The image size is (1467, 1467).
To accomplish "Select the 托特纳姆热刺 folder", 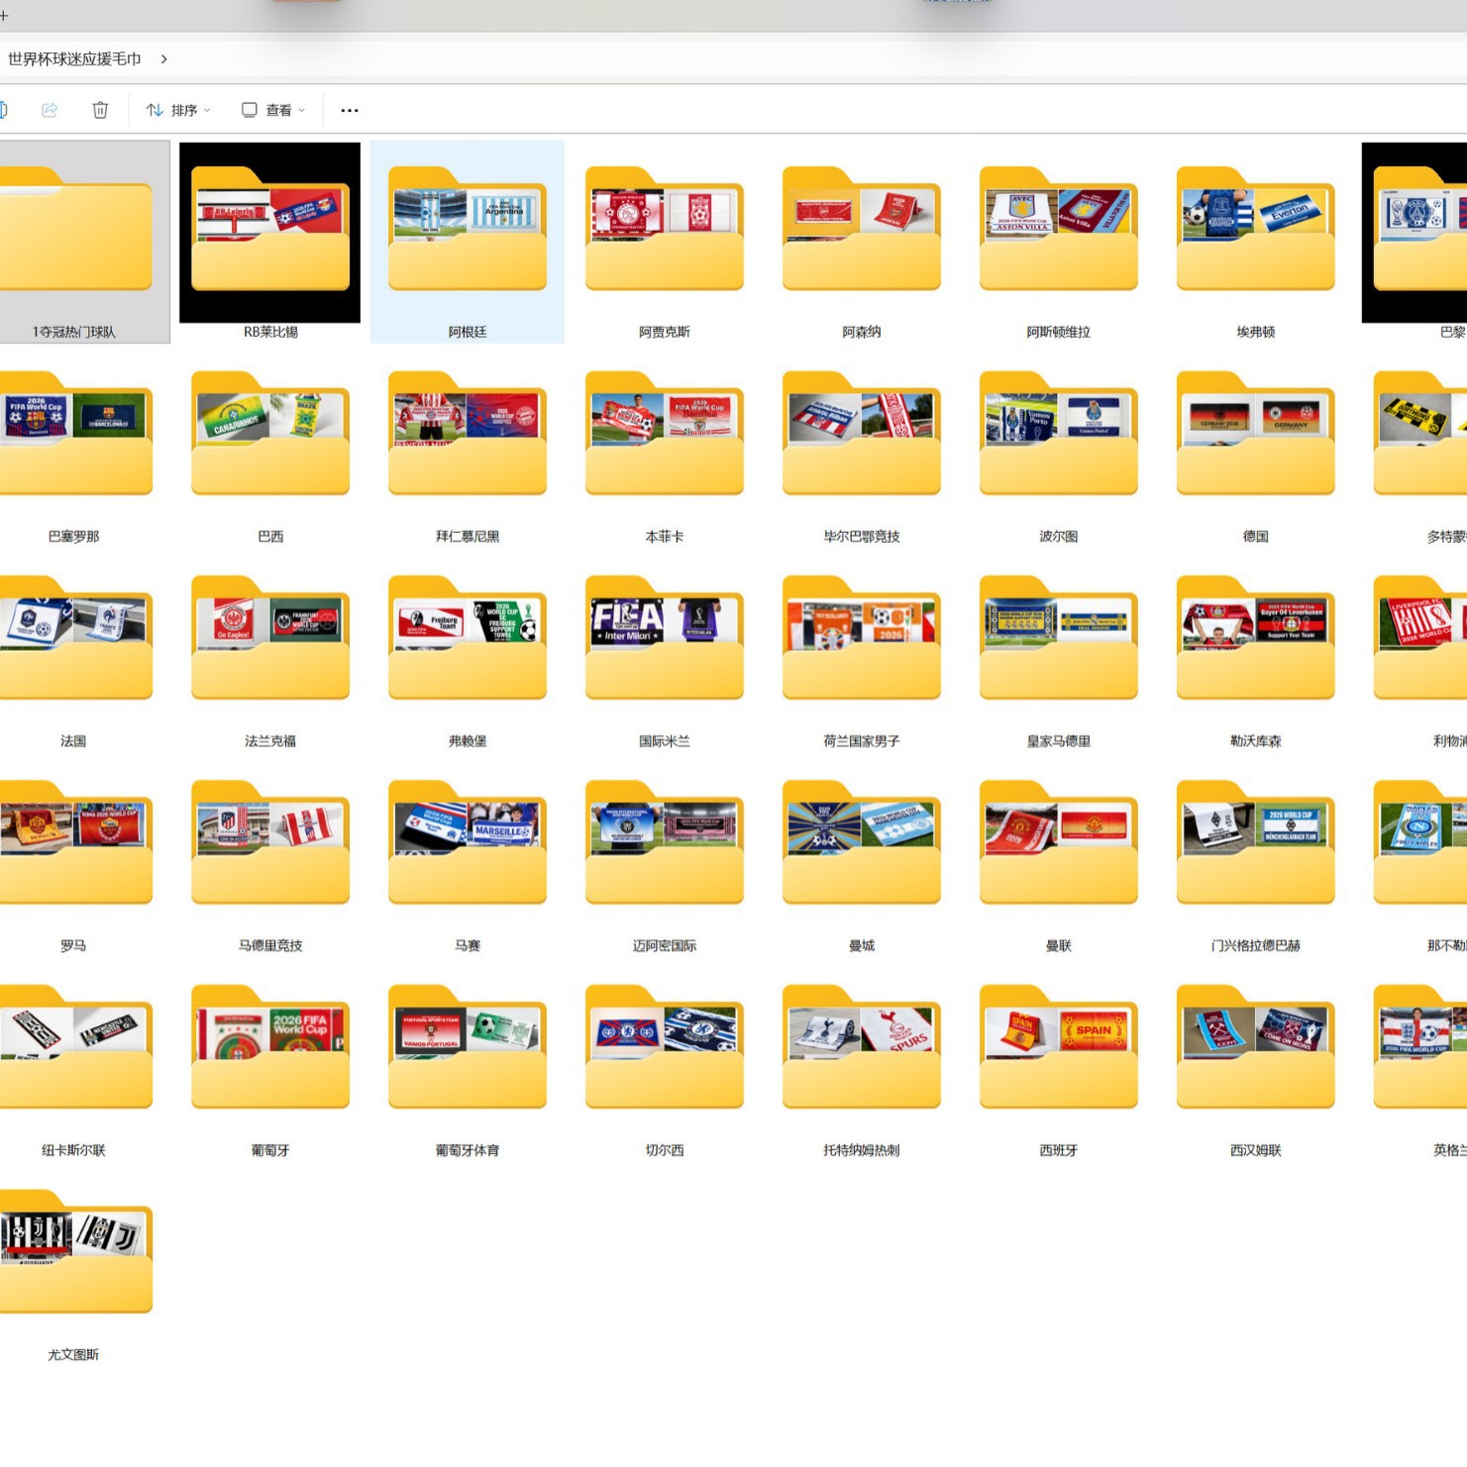I will 862,1047.
